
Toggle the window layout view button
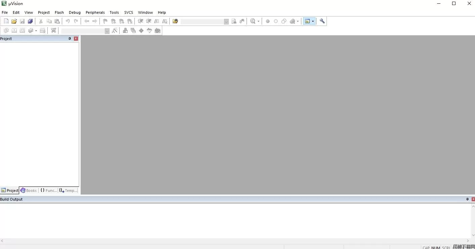tap(307, 21)
